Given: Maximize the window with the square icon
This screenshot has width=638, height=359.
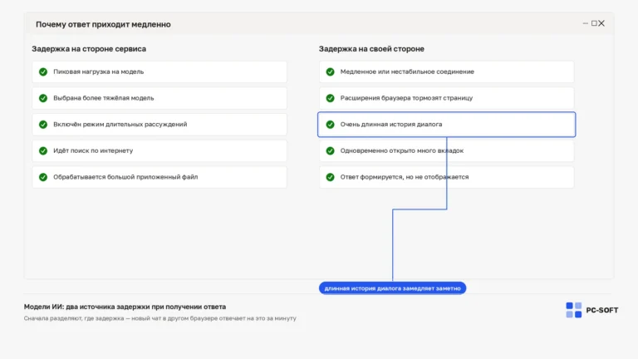Looking at the screenshot, I should click(x=594, y=23).
